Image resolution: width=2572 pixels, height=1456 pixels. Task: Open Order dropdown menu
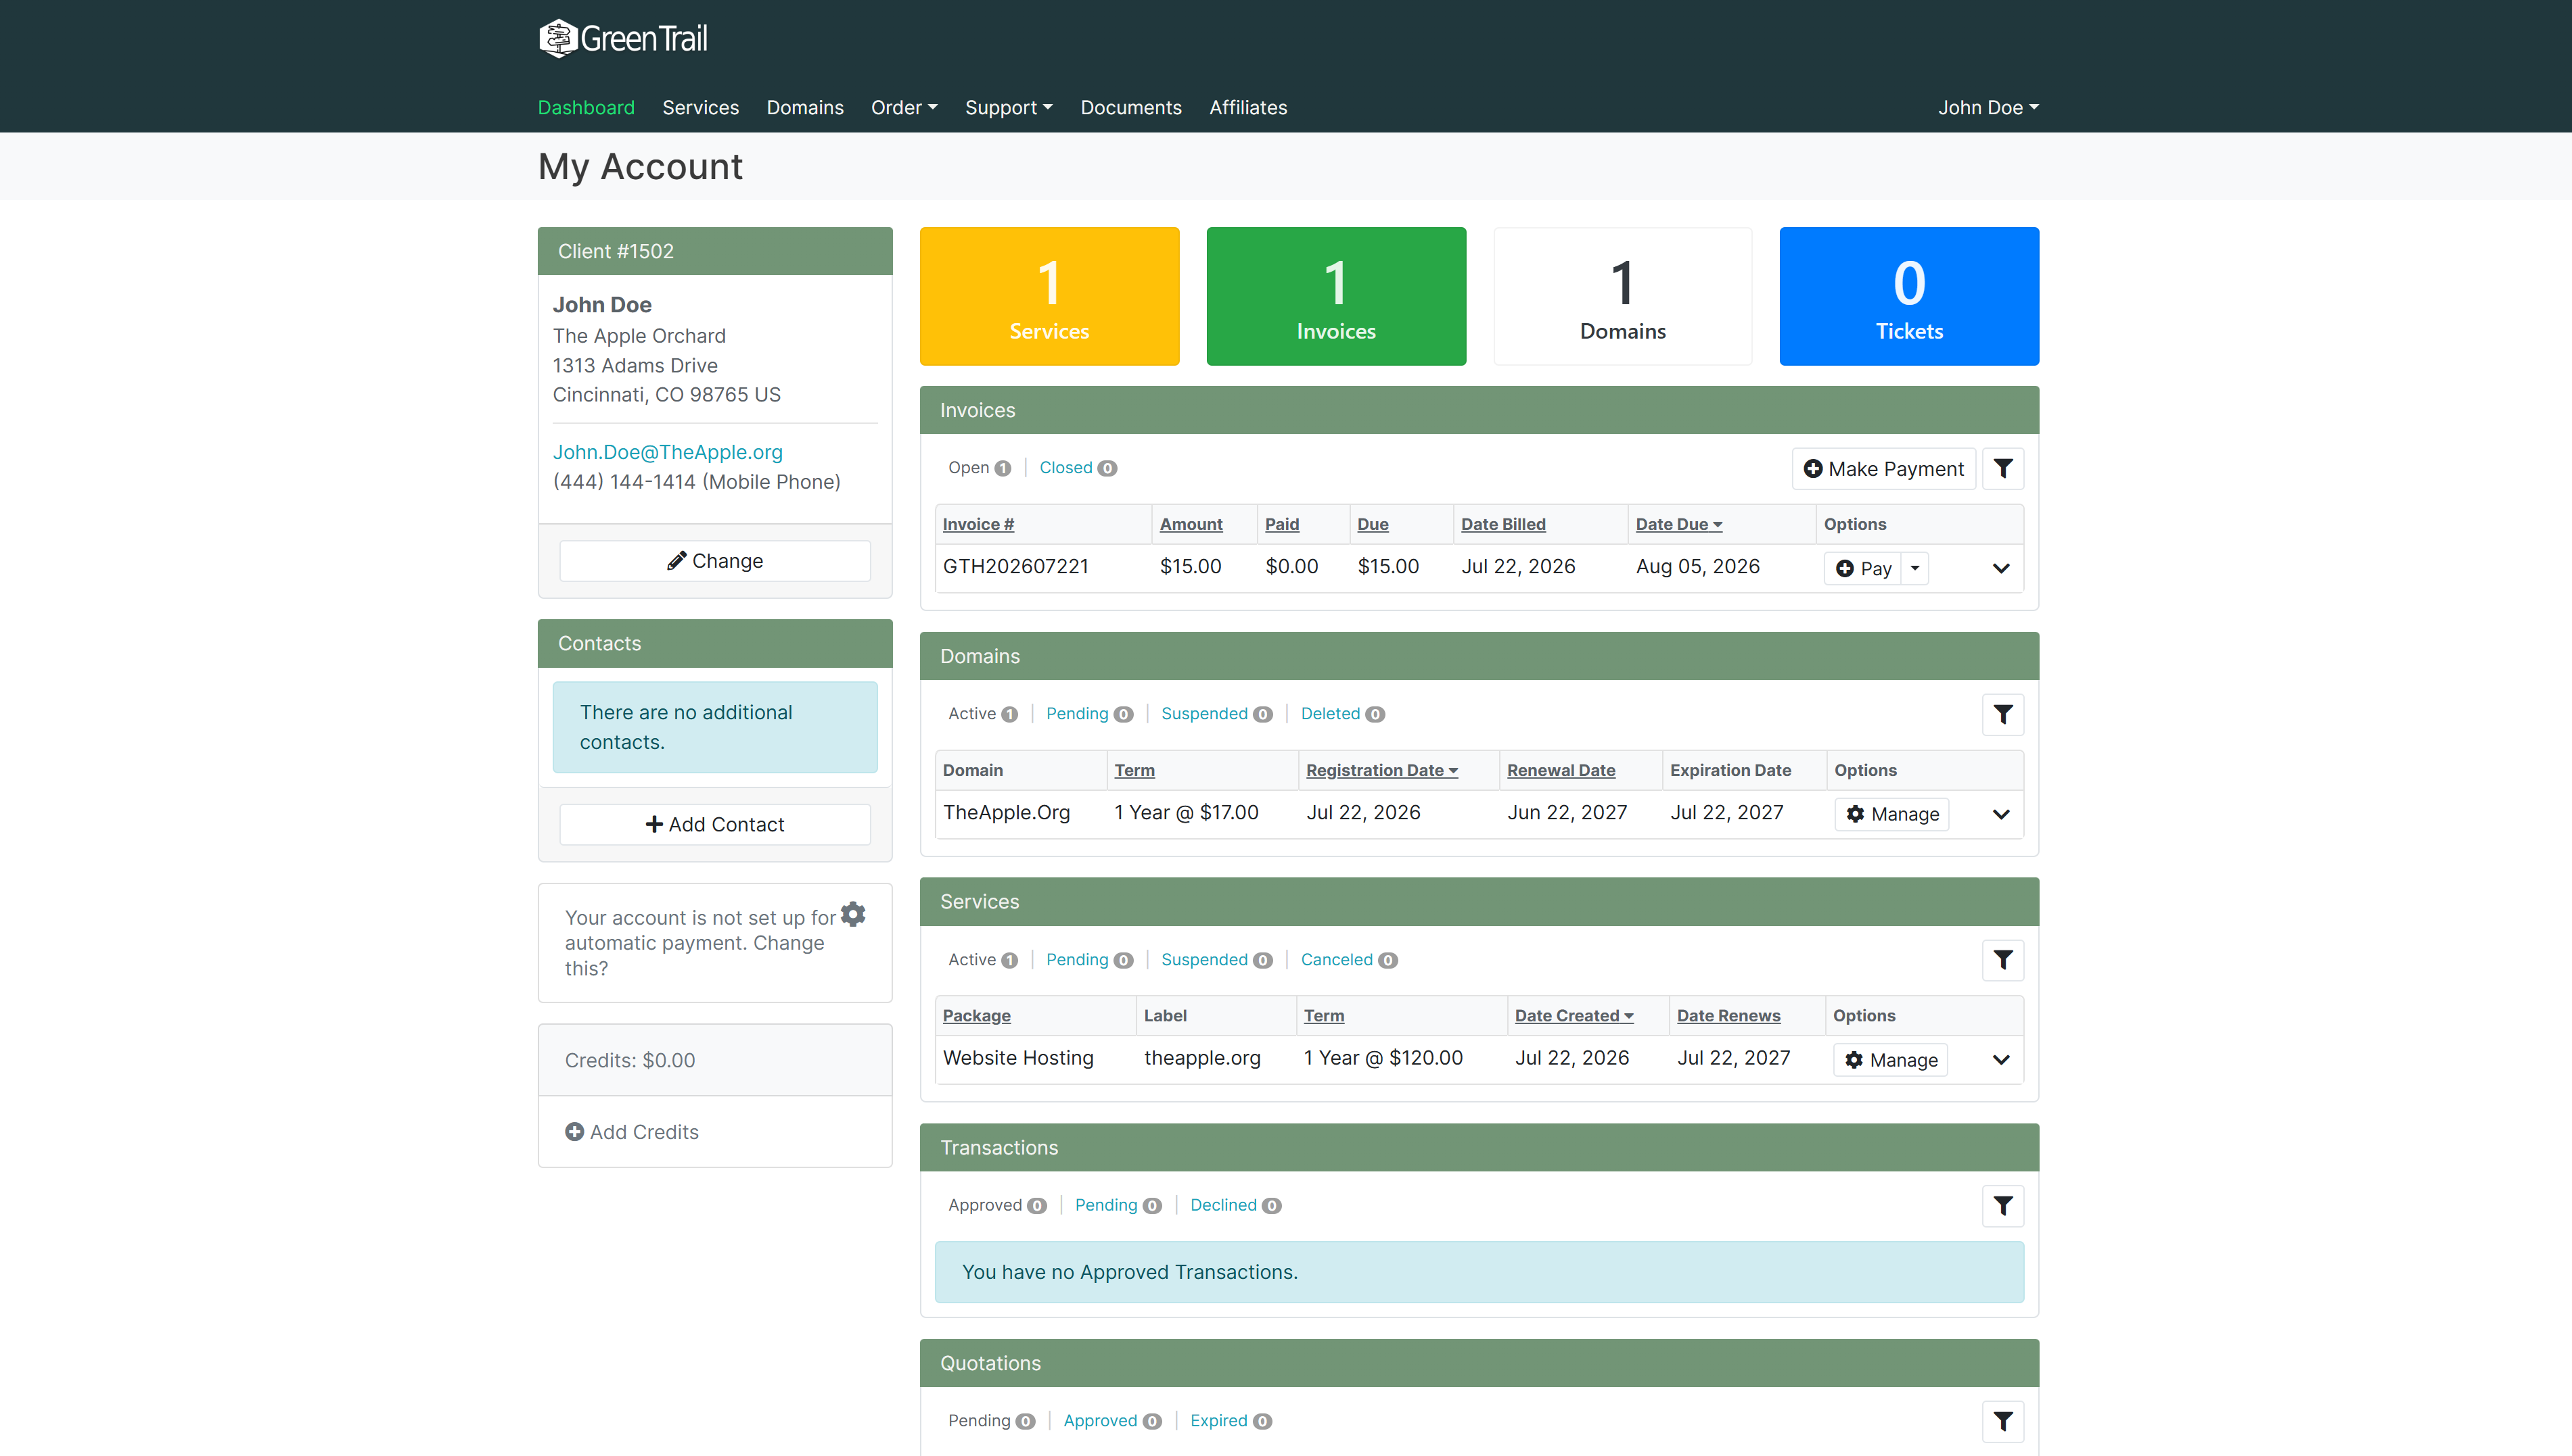tap(904, 107)
